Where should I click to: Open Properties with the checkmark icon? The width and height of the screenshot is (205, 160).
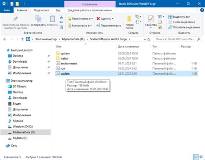(151, 19)
